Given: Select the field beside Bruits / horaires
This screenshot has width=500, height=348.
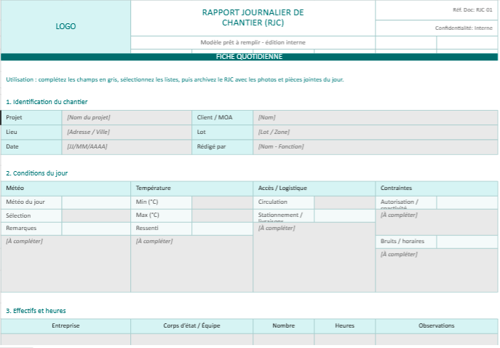Looking at the screenshot, I should 467,242.
